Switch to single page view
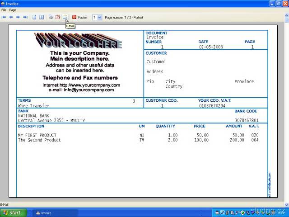Image resolution: width=289 pixels, height=217 pixels. (x=34, y=17)
